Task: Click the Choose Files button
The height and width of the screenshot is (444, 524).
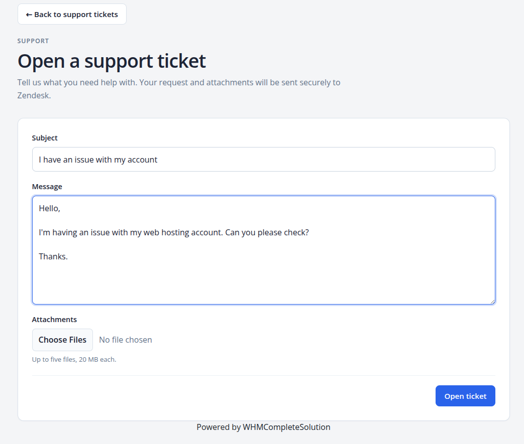Action: tap(62, 340)
